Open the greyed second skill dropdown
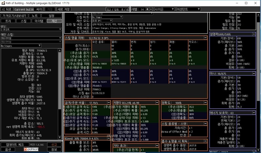The width and height of the screenshot is (262, 153). (31, 42)
